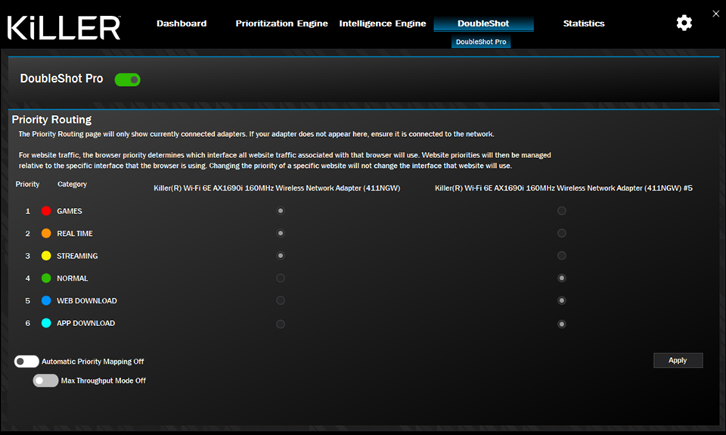Enable Automatic Priority Mapping toggle
Screen dimensions: 726x435
coord(26,362)
